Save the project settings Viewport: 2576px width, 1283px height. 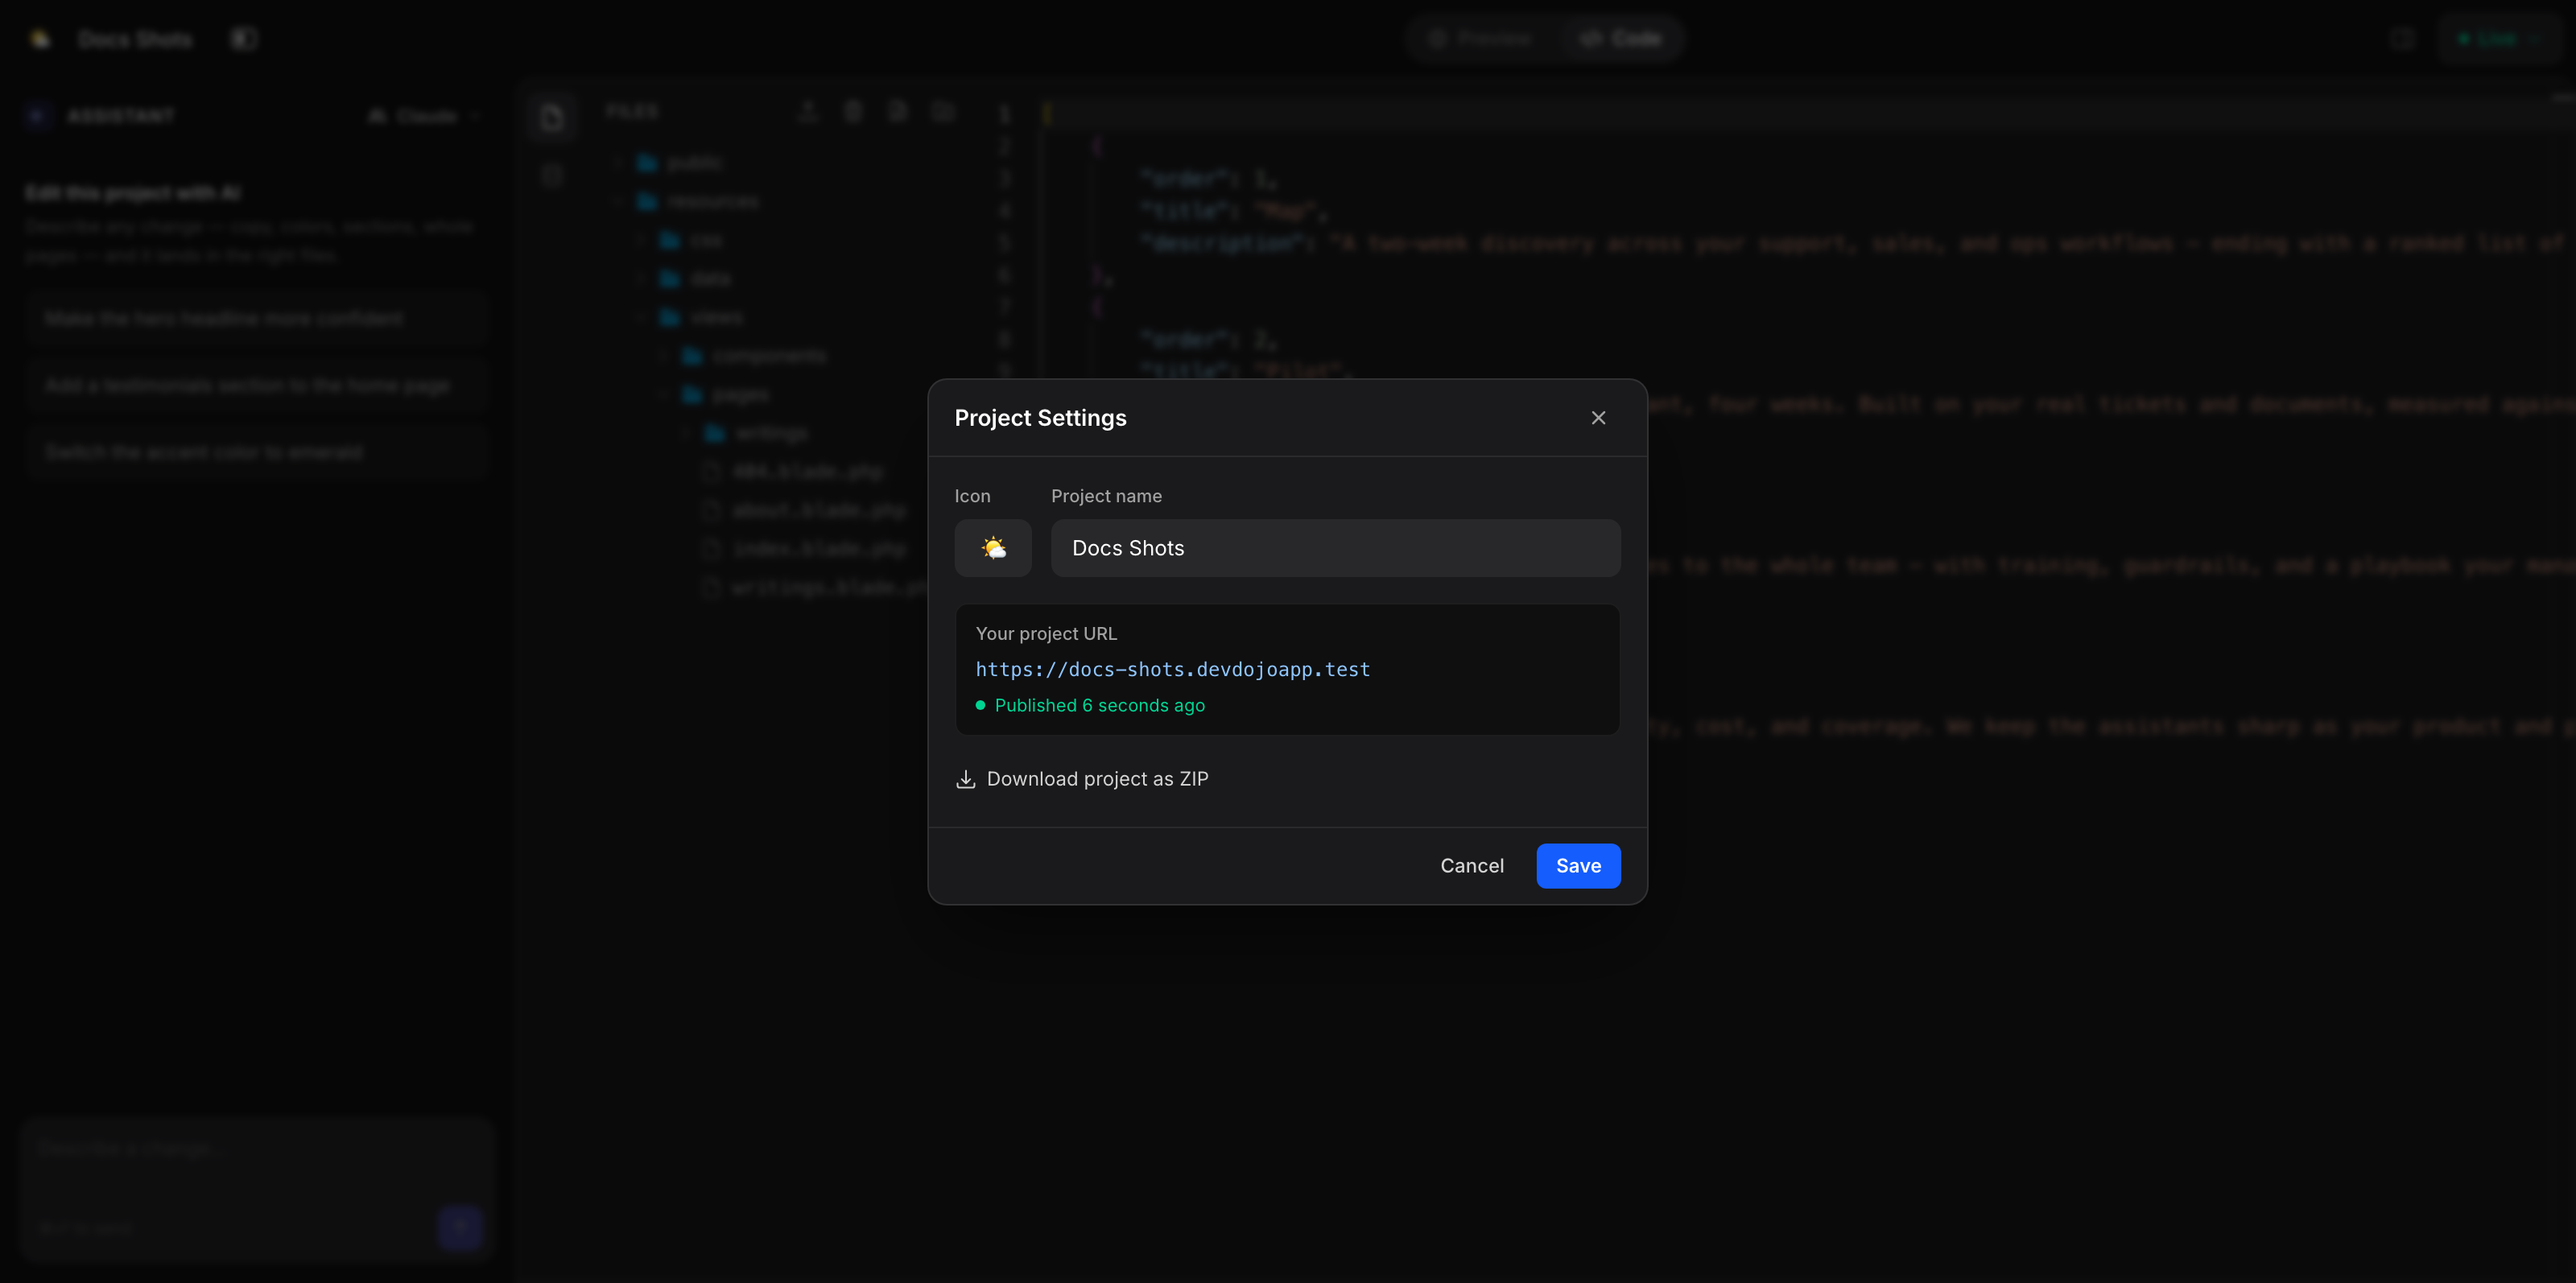pyautogui.click(x=1578, y=866)
